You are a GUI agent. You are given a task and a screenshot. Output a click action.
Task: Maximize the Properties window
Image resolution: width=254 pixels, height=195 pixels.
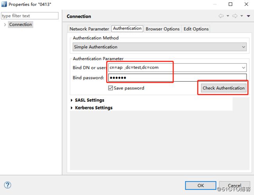point(230,4)
